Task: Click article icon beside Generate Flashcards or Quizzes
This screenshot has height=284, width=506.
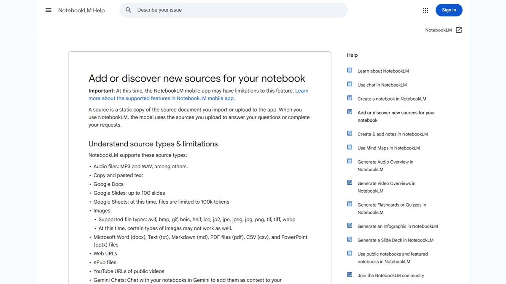Action: click(x=350, y=204)
